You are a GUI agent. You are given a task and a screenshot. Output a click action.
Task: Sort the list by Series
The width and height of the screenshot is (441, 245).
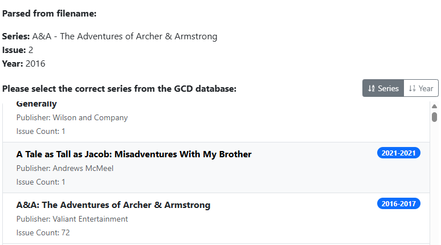383,88
